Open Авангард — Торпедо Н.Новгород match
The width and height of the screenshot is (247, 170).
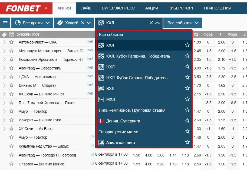click(47, 155)
